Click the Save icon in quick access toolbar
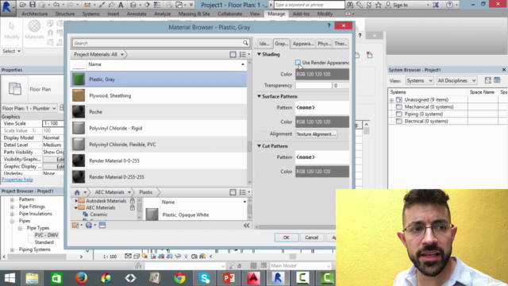508x286 pixels. tap(32, 5)
